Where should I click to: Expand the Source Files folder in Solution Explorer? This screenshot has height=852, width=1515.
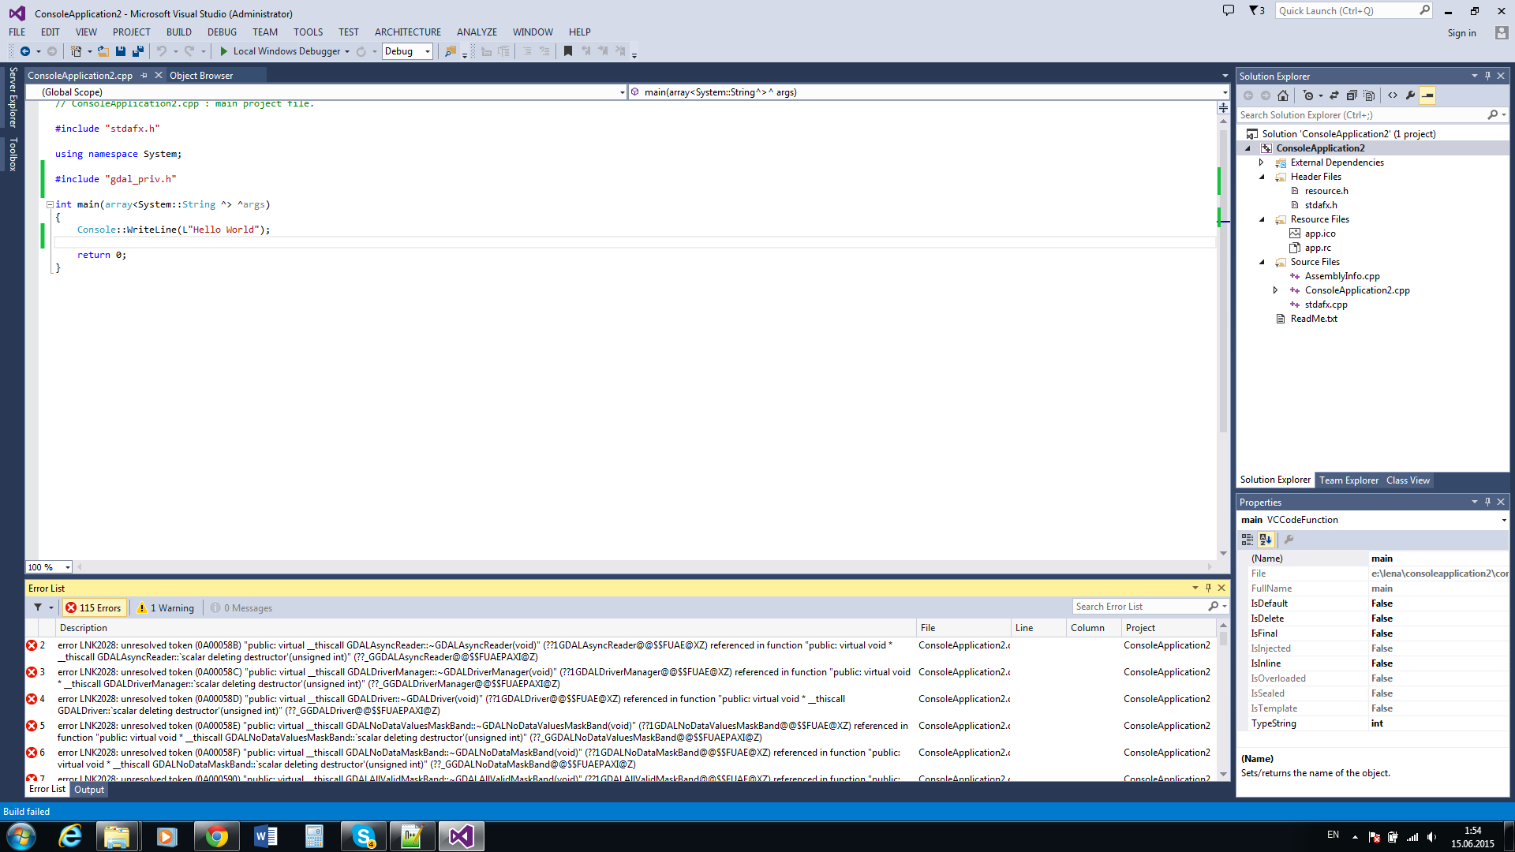pyautogui.click(x=1263, y=261)
